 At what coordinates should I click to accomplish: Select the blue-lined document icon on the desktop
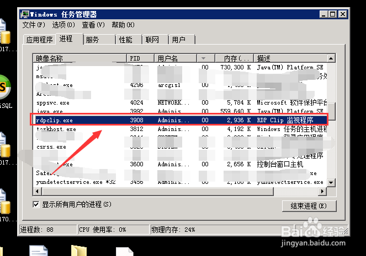click(x=39, y=250)
